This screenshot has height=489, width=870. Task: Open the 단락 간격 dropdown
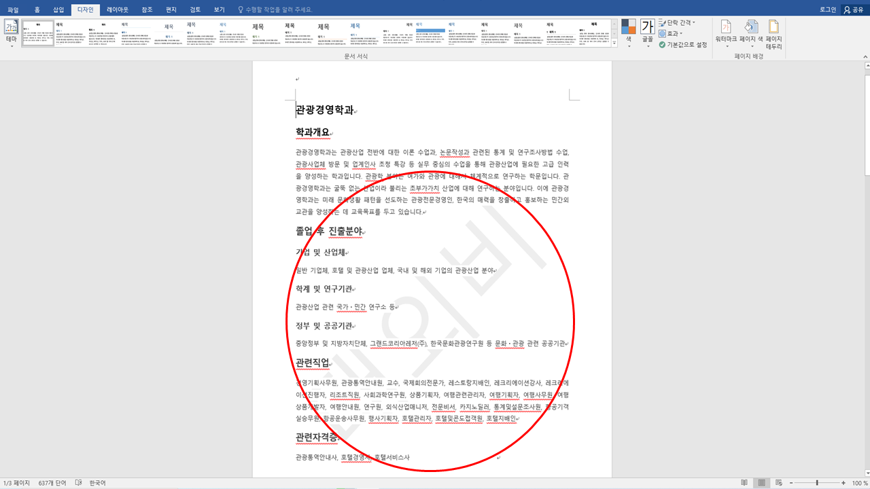[x=677, y=22]
